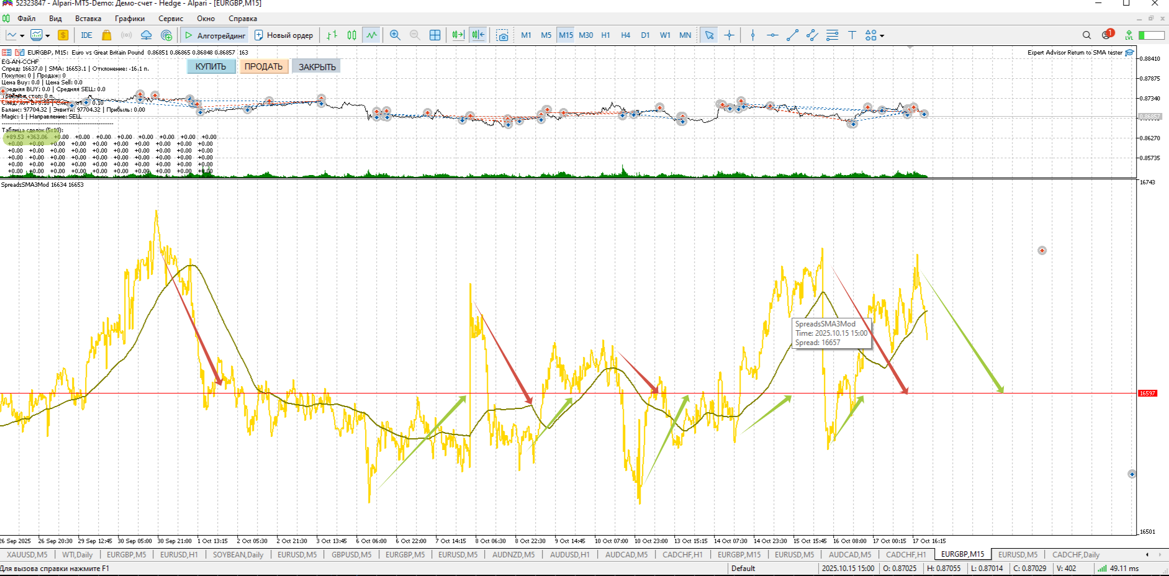Open the Справка menu
The height and width of the screenshot is (576, 1169).
[x=243, y=19]
